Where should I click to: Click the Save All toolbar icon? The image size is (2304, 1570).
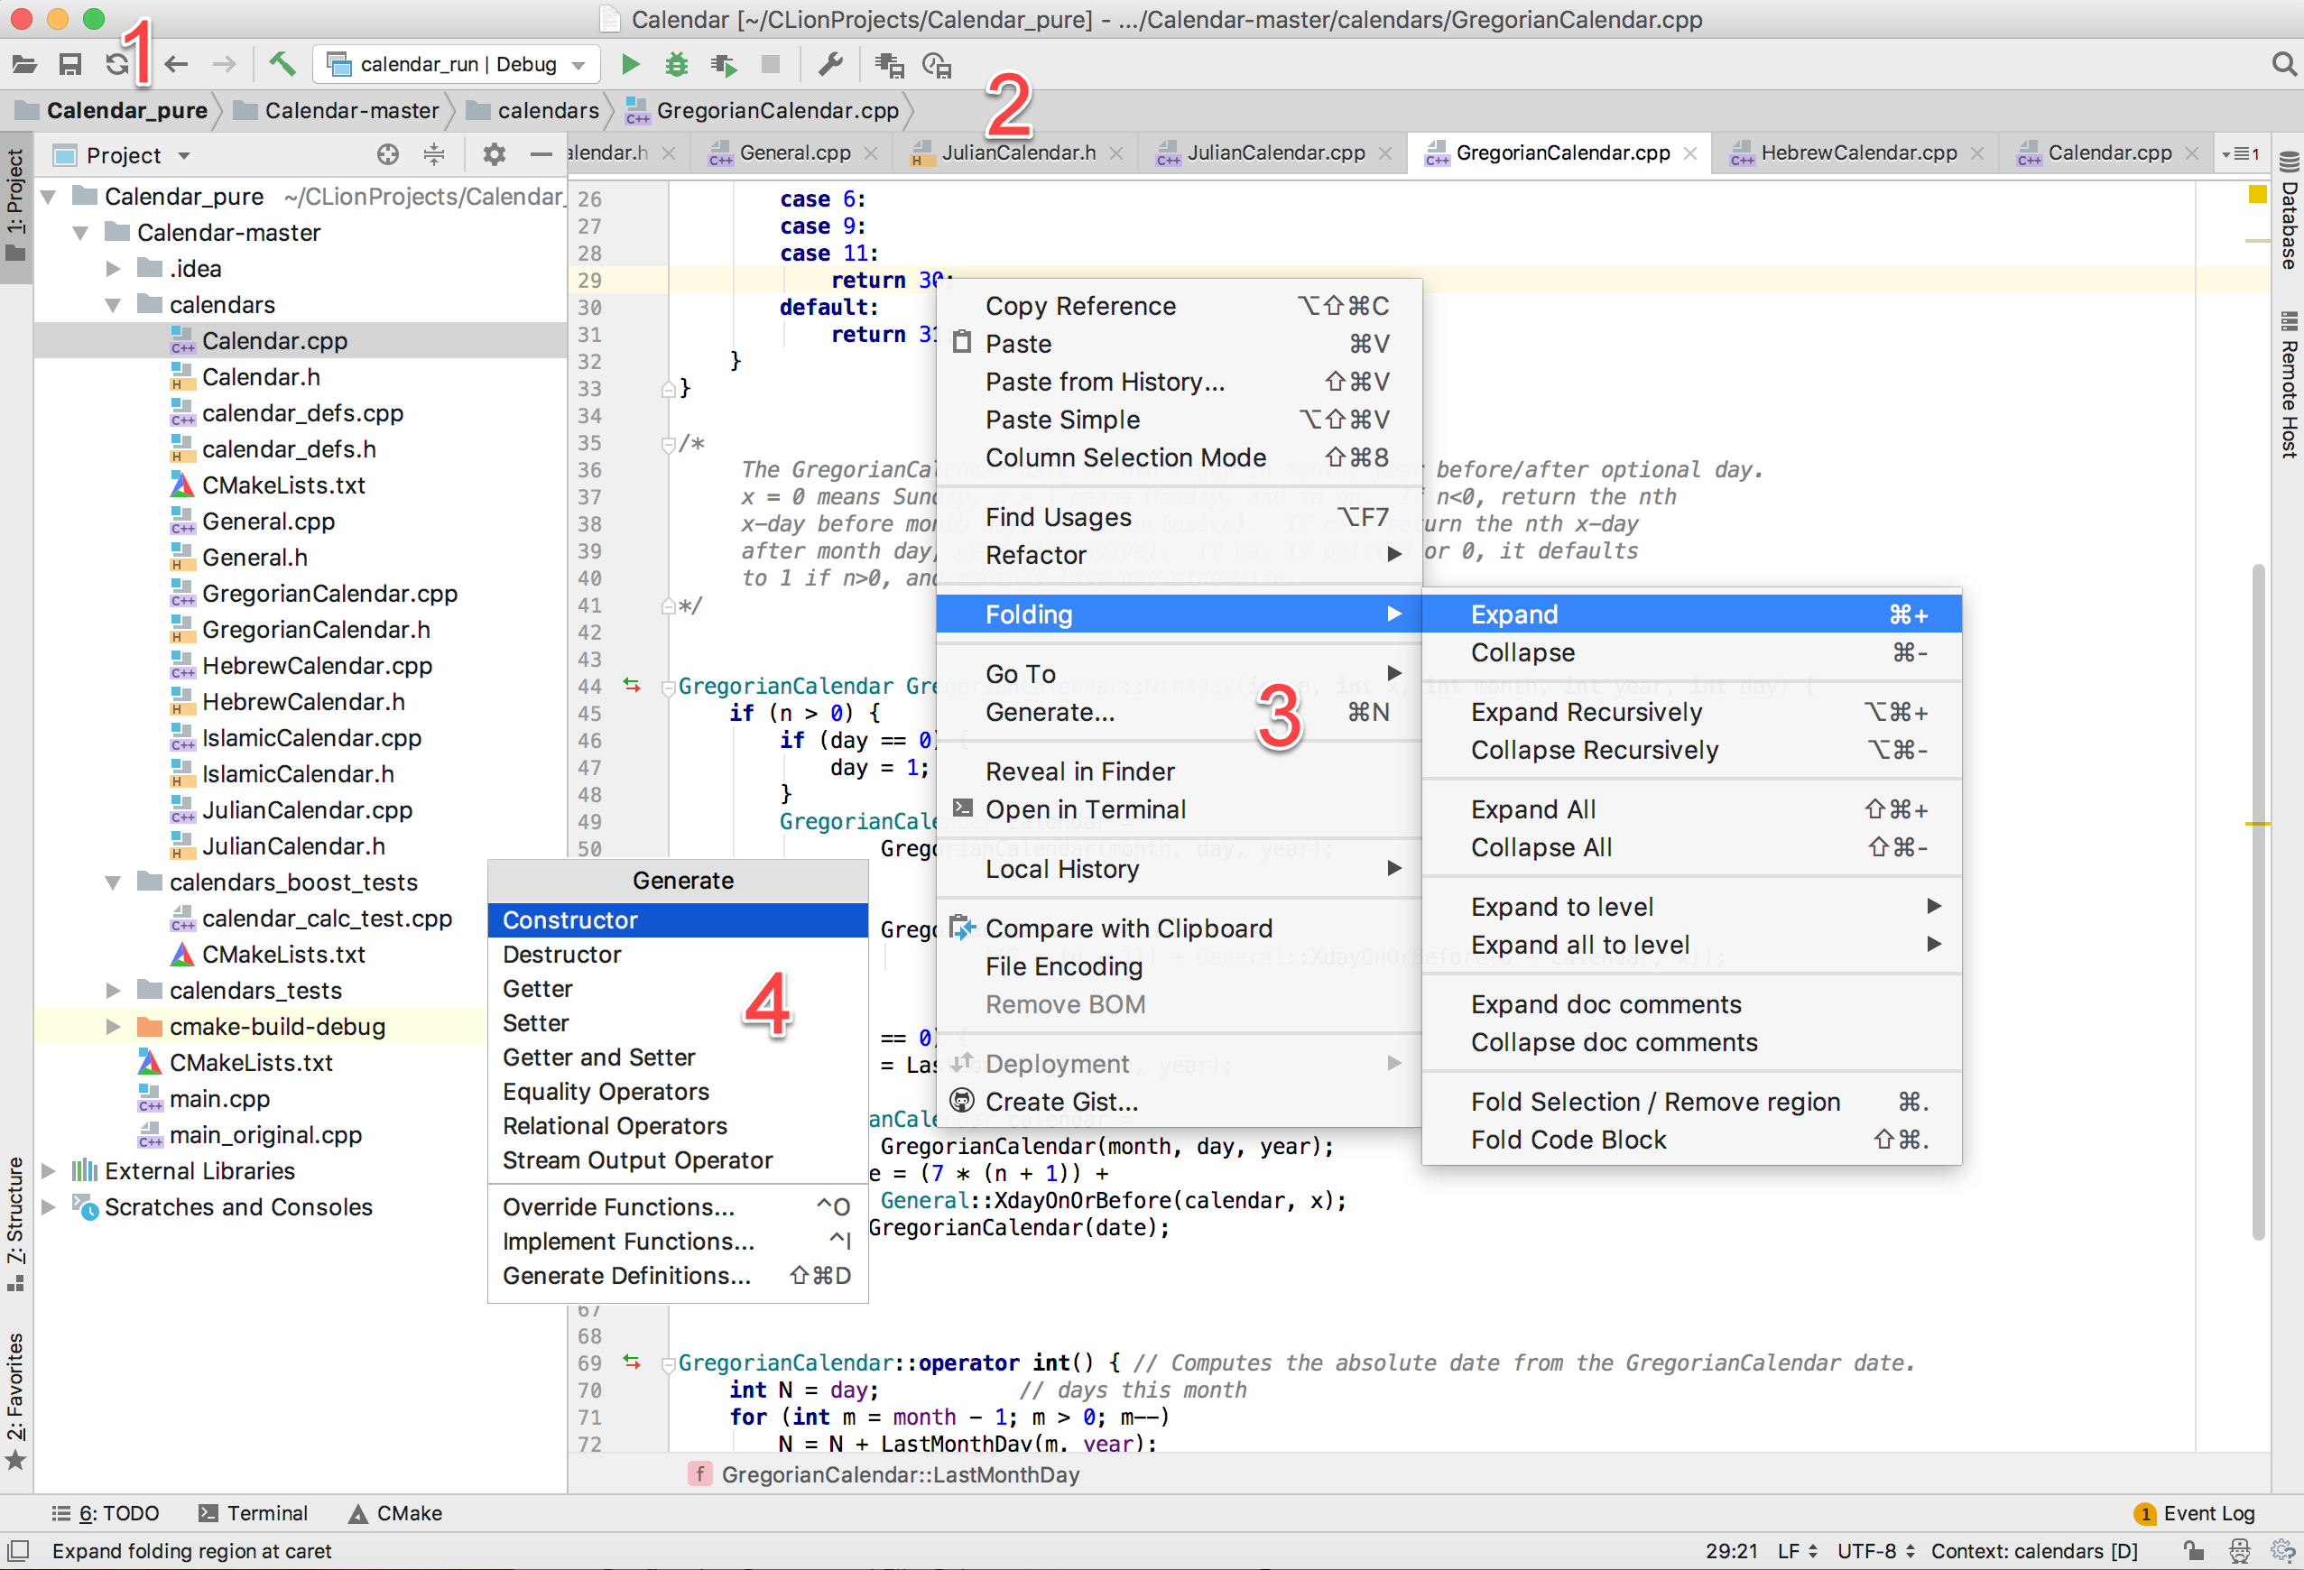click(69, 64)
